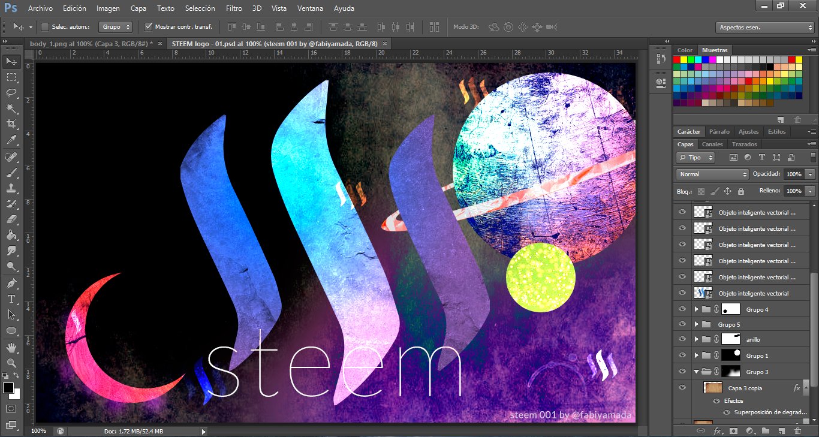Click the zoom percentage field in status bar
Viewport: 819px width, 437px height.
[40, 431]
